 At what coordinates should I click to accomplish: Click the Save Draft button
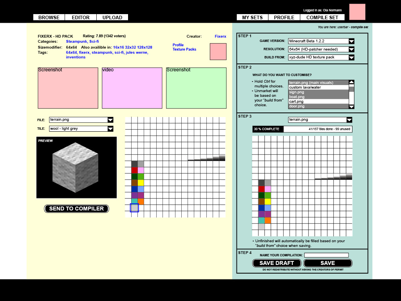(x=276, y=263)
